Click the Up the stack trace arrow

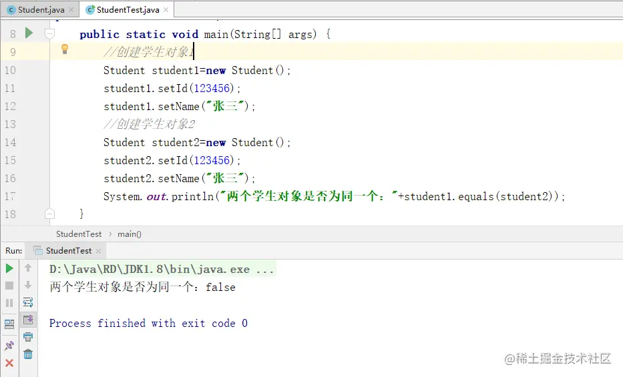coord(28,268)
